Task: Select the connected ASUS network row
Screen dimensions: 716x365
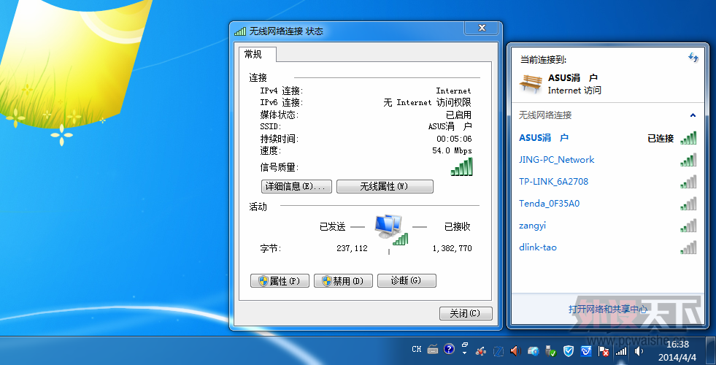Action: [x=608, y=137]
